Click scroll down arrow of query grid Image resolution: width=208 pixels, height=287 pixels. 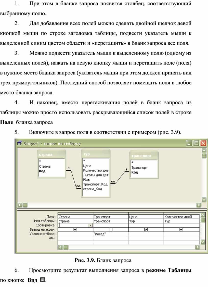click(x=203, y=242)
